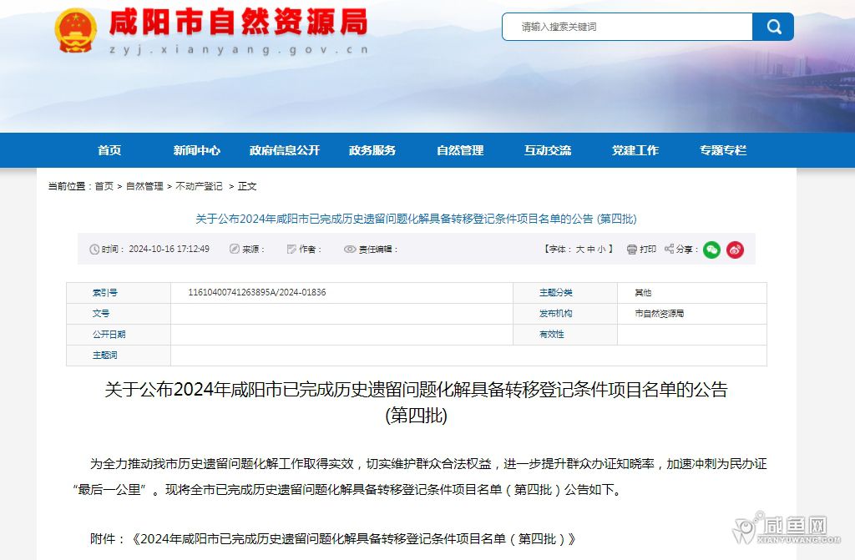Click the 市自然资源局 publisher value
The width and height of the screenshot is (855, 560).
click(x=660, y=314)
